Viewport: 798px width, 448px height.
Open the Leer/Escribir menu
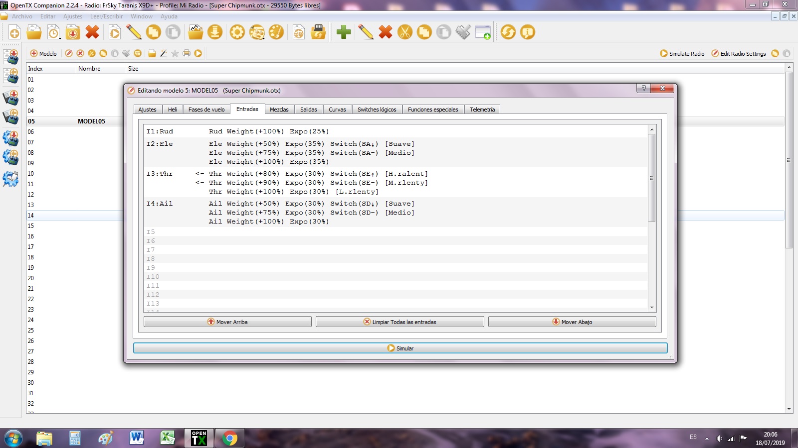tap(106, 16)
